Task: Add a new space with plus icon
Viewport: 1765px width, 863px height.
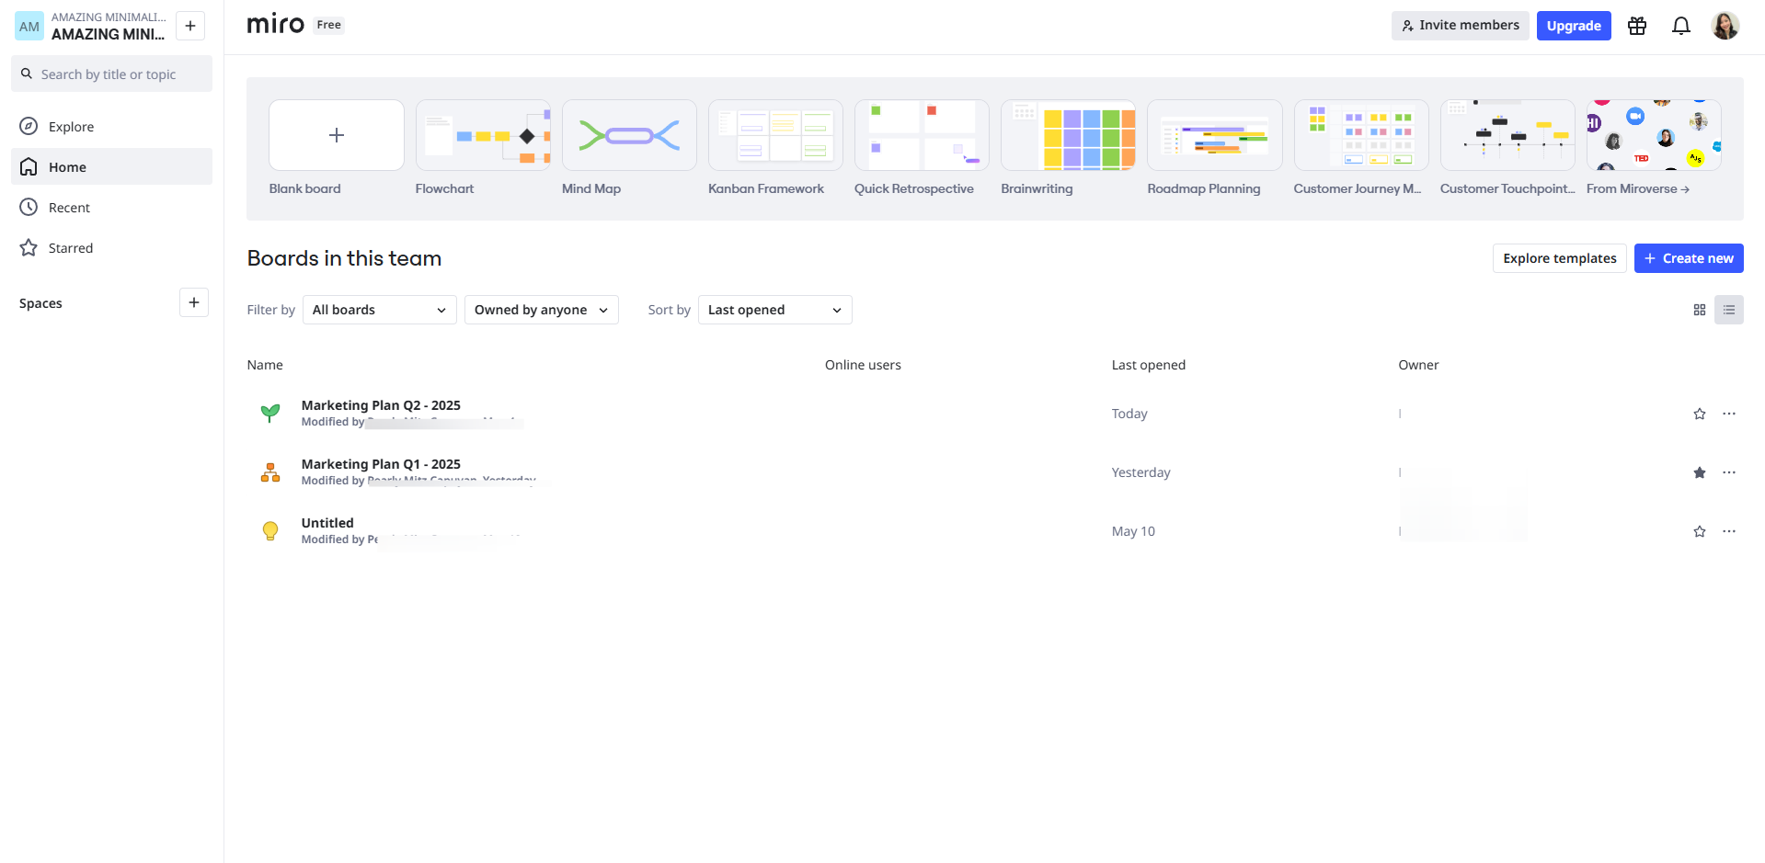Action: pyautogui.click(x=193, y=302)
